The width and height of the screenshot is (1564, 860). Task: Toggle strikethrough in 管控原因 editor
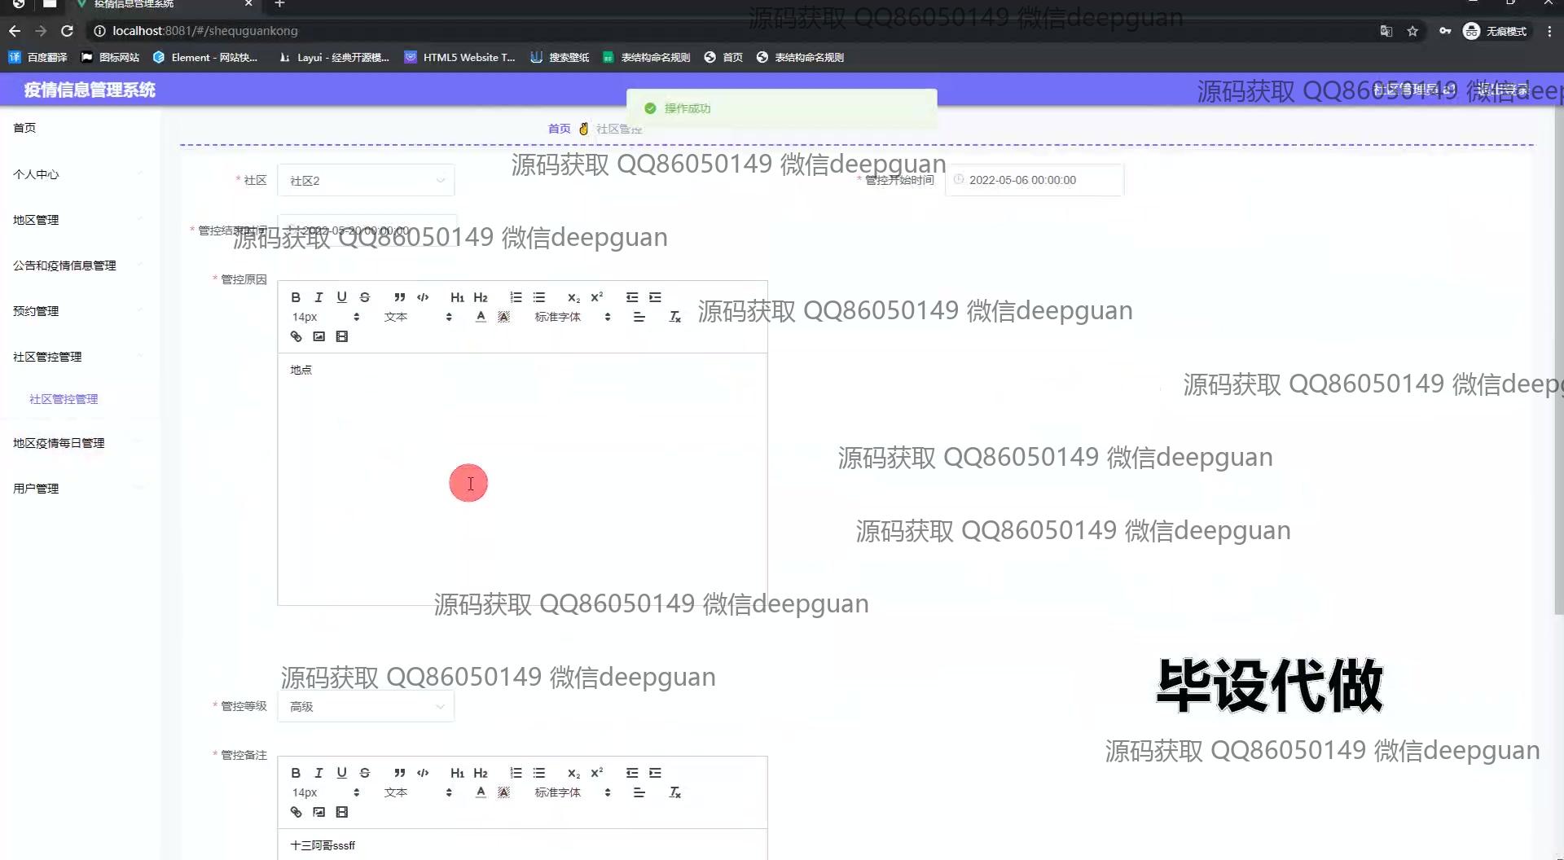pos(364,297)
